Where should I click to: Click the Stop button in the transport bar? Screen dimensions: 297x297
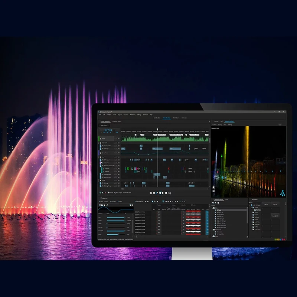pyautogui.click(x=160, y=193)
